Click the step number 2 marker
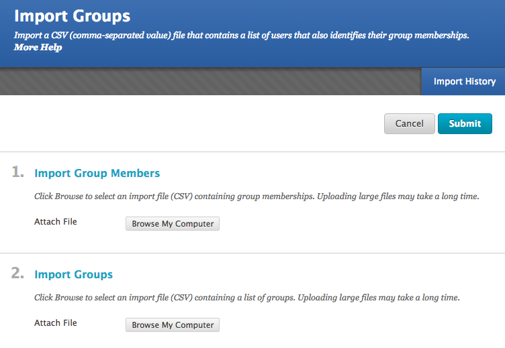The width and height of the screenshot is (505, 348). 17,273
